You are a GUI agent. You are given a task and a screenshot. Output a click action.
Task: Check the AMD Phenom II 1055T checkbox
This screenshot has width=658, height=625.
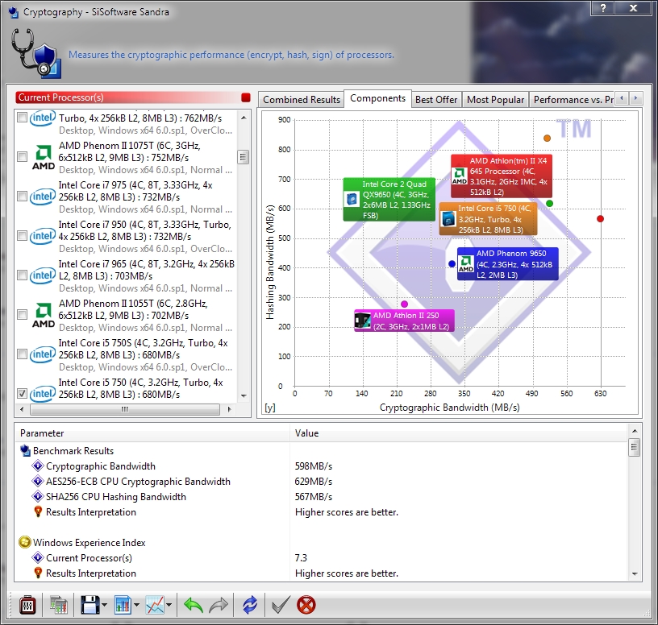[x=23, y=314]
